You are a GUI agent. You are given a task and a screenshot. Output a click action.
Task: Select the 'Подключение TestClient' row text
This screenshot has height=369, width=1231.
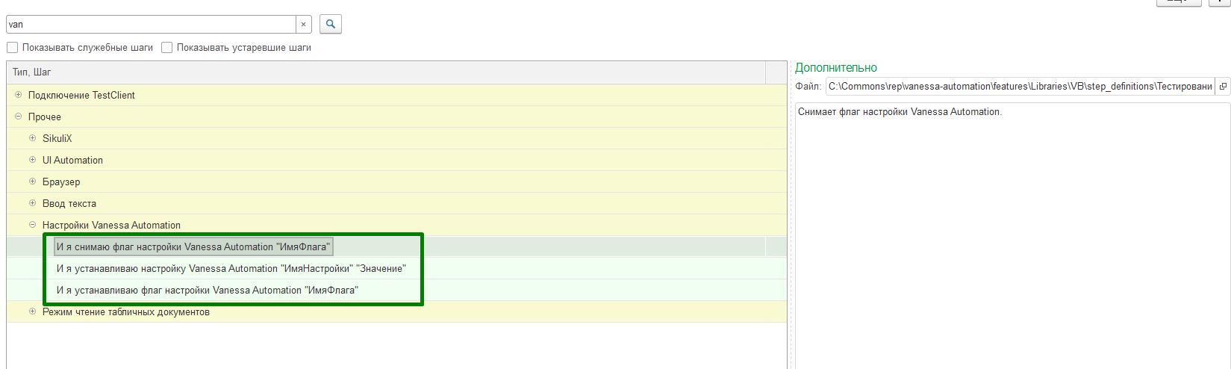[81, 96]
